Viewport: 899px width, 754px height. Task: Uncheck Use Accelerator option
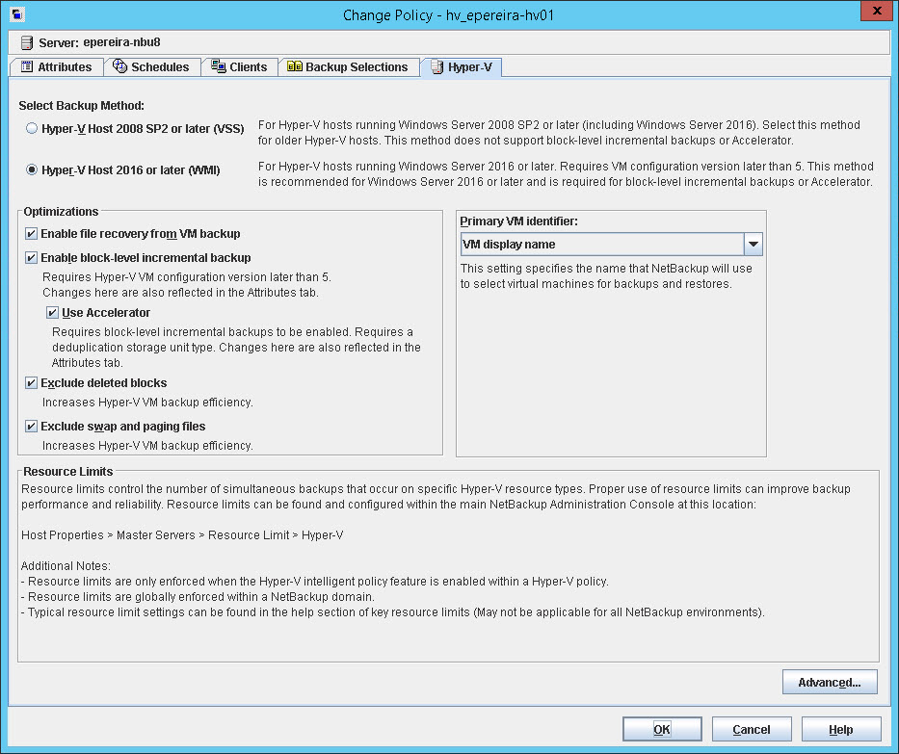52,313
